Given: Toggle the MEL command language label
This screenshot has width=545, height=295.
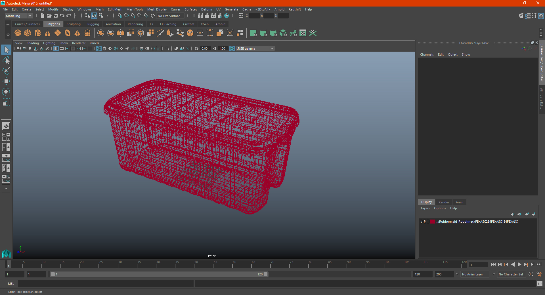Looking at the screenshot, I should click(x=11, y=284).
